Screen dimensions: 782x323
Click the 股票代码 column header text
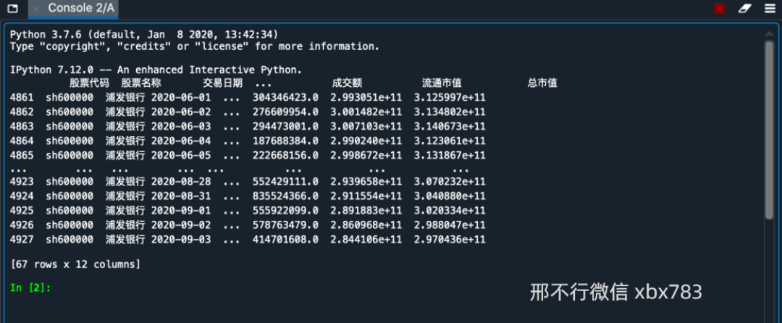[89, 83]
